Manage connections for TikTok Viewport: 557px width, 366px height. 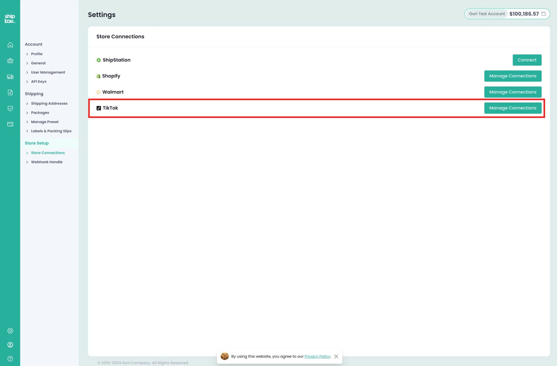[513, 108]
